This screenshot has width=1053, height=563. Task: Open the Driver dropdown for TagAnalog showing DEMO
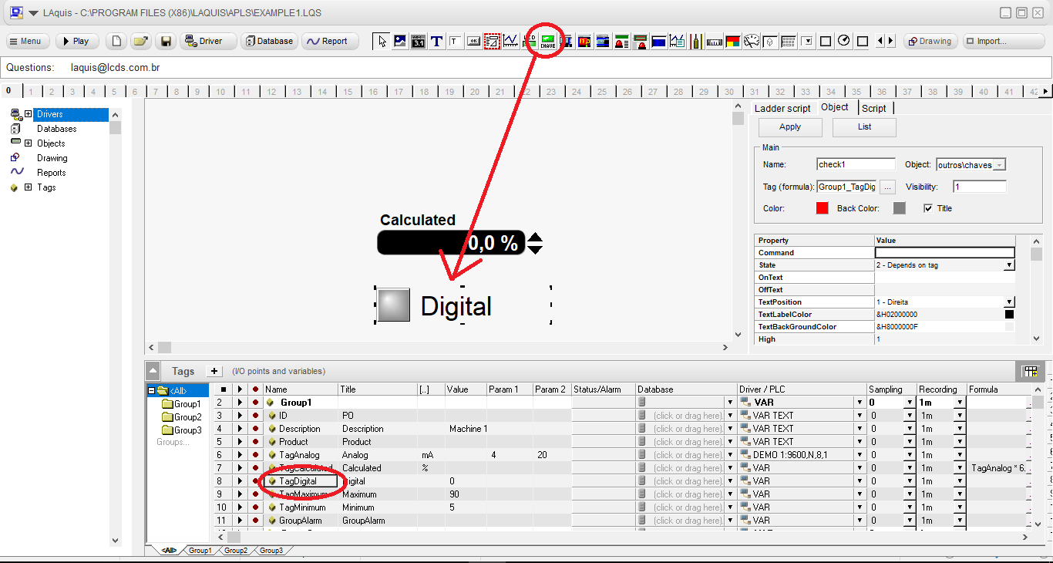[x=859, y=454]
